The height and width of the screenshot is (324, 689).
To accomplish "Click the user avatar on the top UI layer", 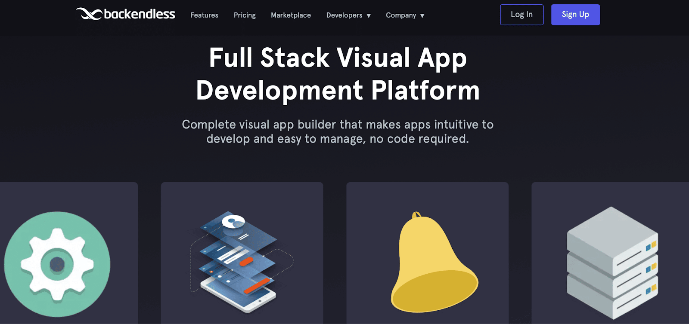I will (x=233, y=222).
